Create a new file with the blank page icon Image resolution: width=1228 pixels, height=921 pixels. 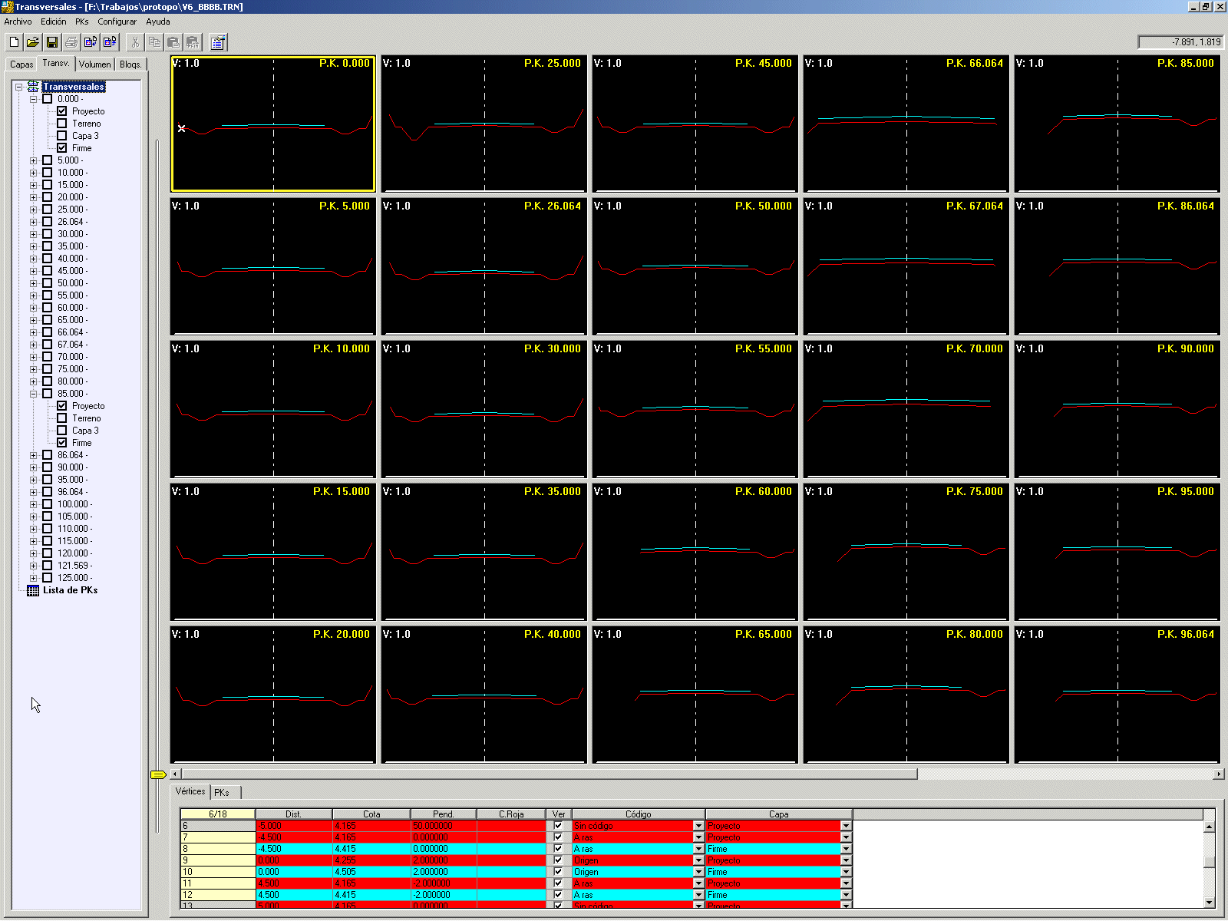(14, 42)
